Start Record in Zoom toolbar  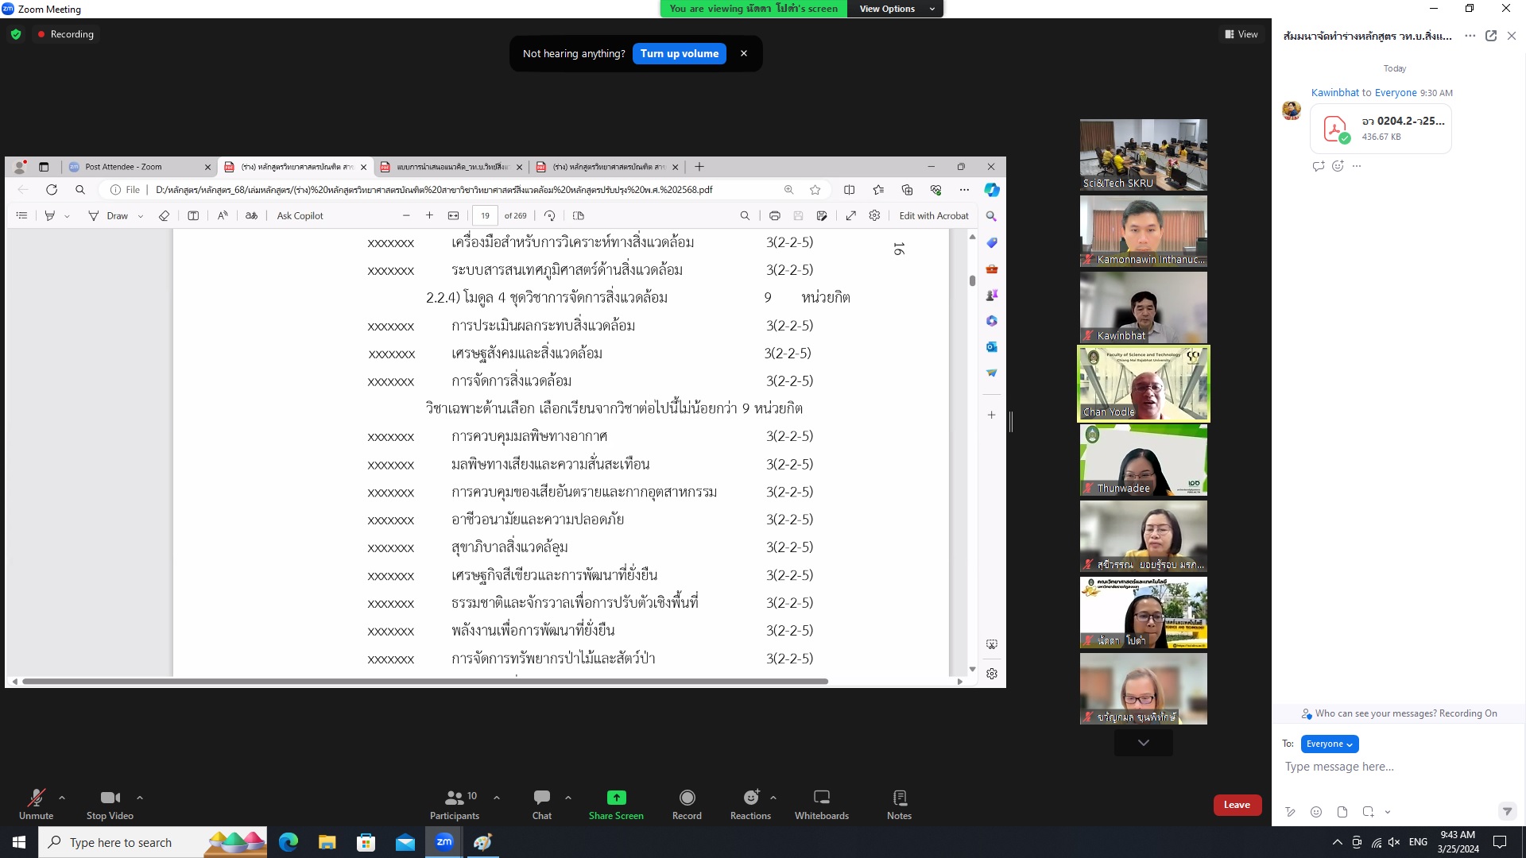(687, 804)
